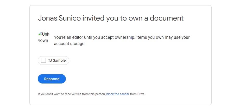Follow the 'block the sender' link
227x109 pixels.
pos(118,94)
